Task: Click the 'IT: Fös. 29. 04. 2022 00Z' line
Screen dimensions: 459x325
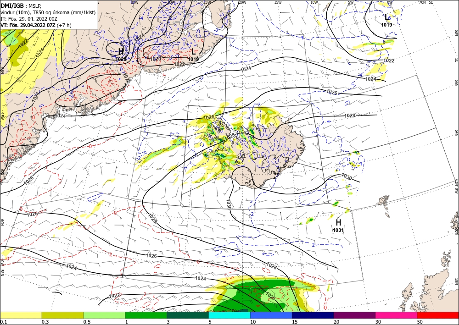Action: (x=29, y=19)
